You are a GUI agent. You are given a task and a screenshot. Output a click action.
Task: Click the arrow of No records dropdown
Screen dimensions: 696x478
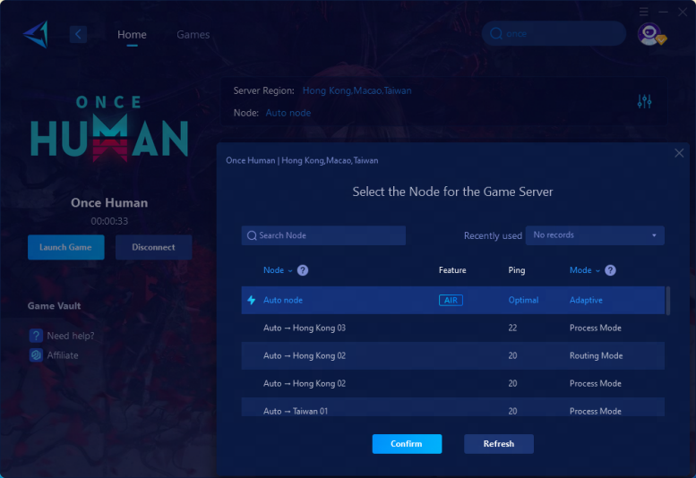tap(654, 235)
